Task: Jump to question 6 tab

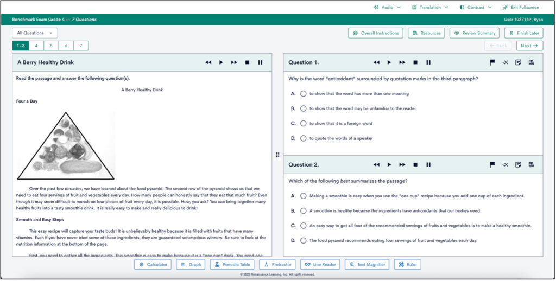Action: coord(66,46)
